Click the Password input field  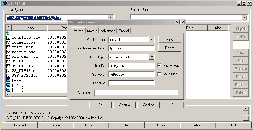click(x=131, y=74)
